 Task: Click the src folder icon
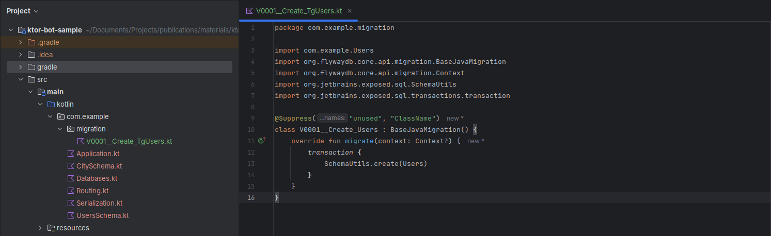pyautogui.click(x=32, y=79)
